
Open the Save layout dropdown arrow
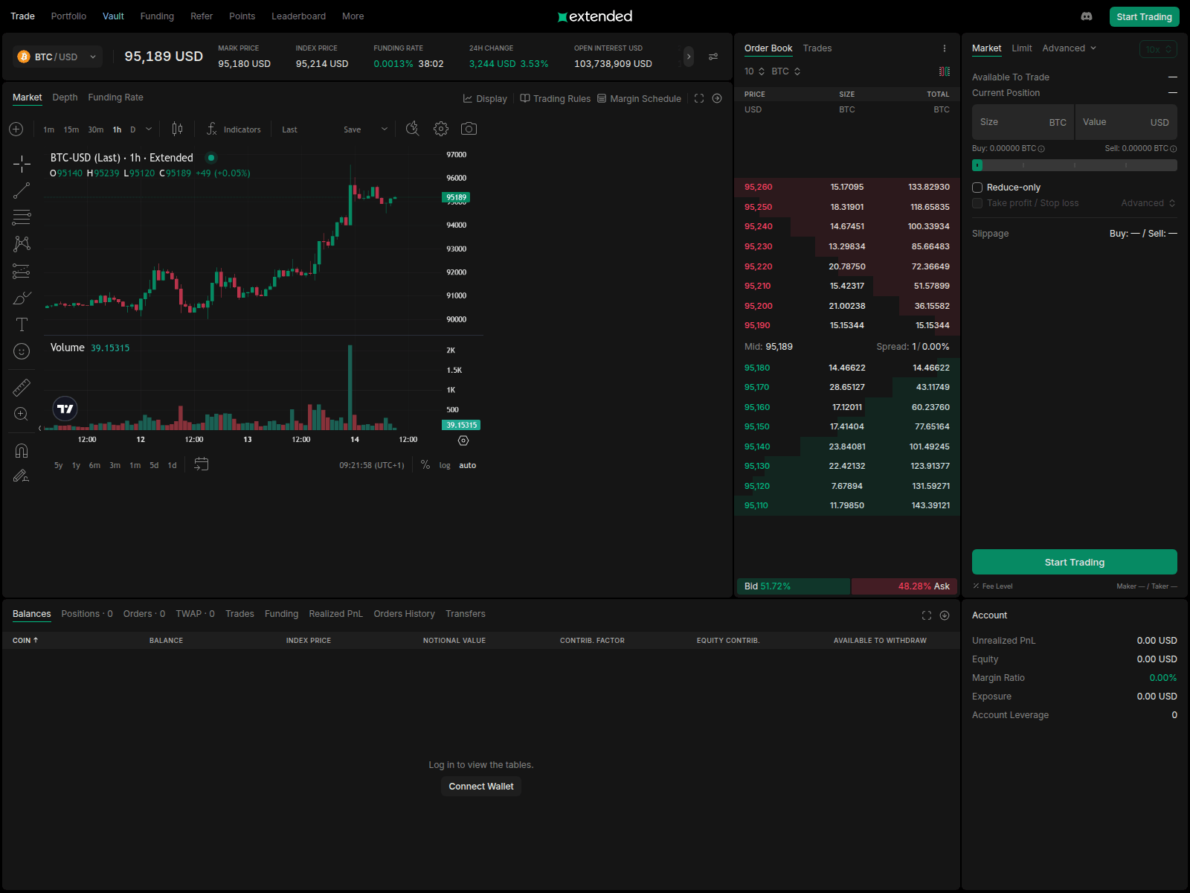point(385,129)
